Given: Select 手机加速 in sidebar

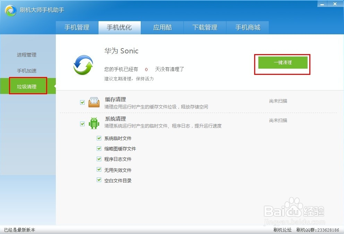Looking at the screenshot, I should 27,71.
